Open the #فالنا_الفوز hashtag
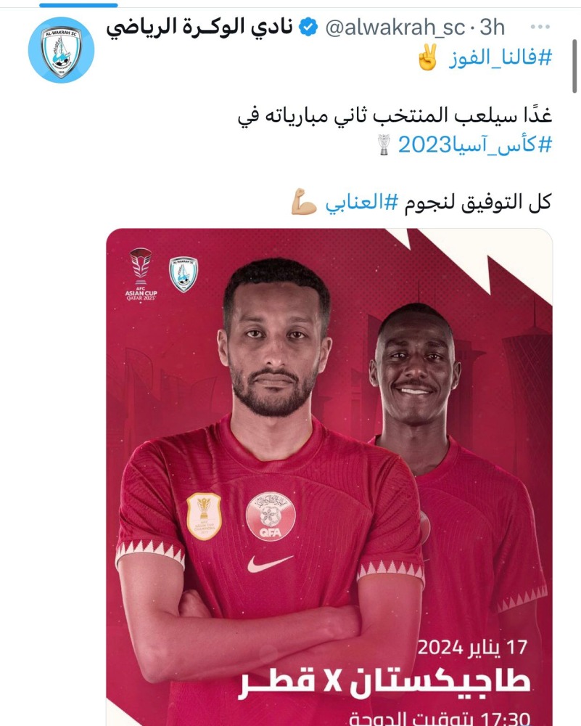The image size is (581, 726). pyautogui.click(x=500, y=58)
